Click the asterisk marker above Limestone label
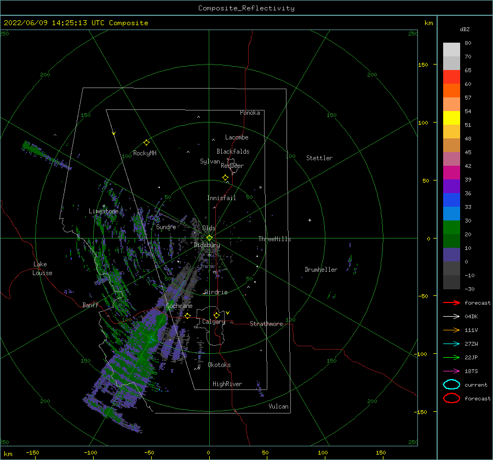 (x=104, y=206)
